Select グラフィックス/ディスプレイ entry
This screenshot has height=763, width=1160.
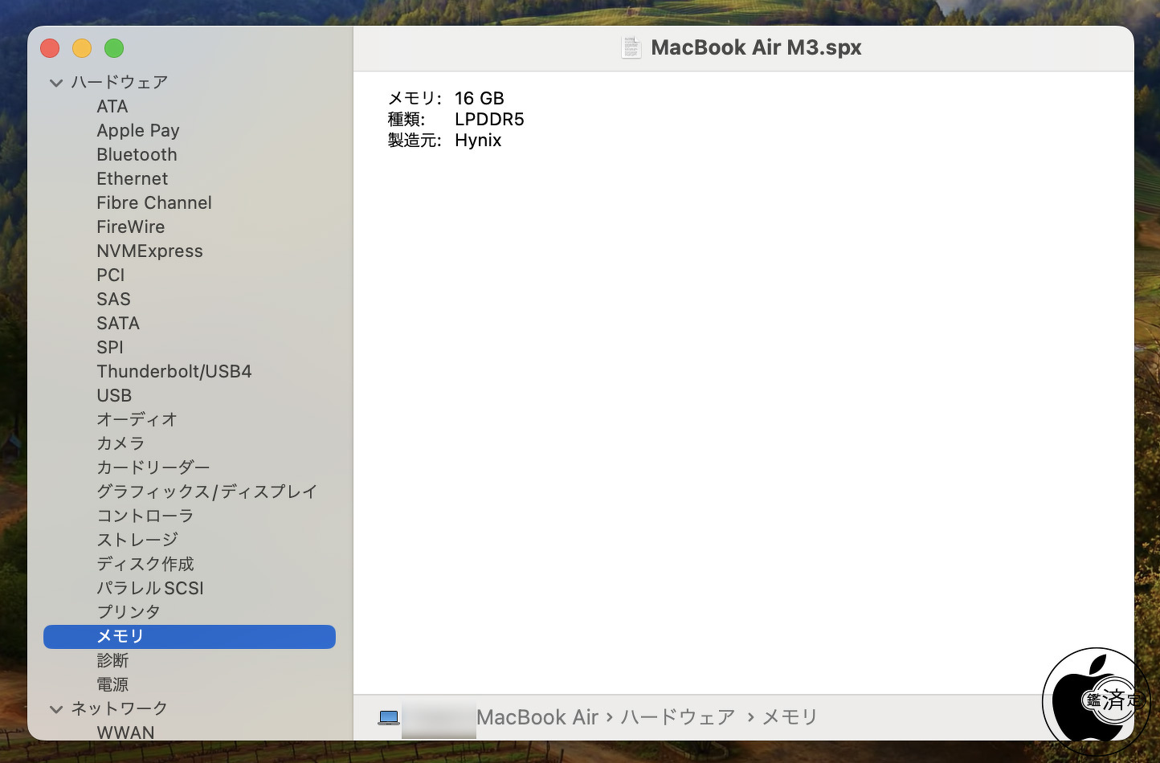point(207,492)
